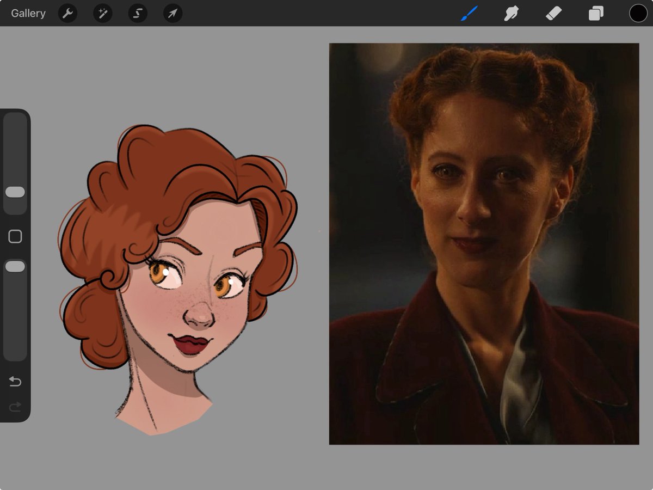Undo the last stroke
The image size is (653, 490).
(15, 382)
